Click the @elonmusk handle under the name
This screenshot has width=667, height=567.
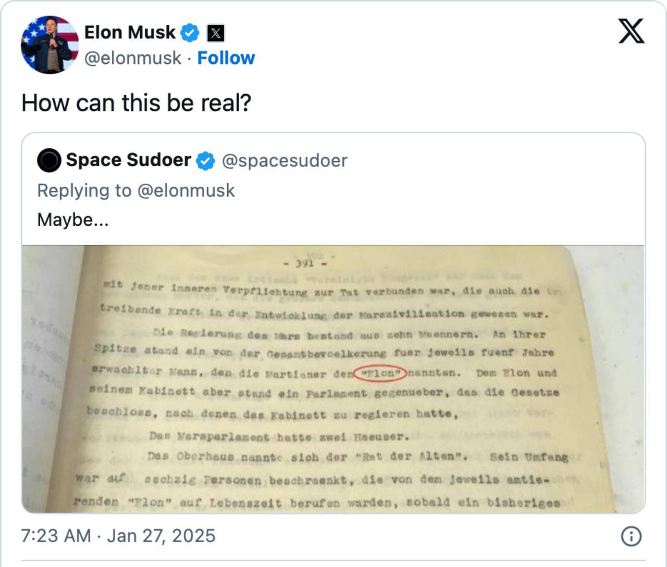(133, 58)
